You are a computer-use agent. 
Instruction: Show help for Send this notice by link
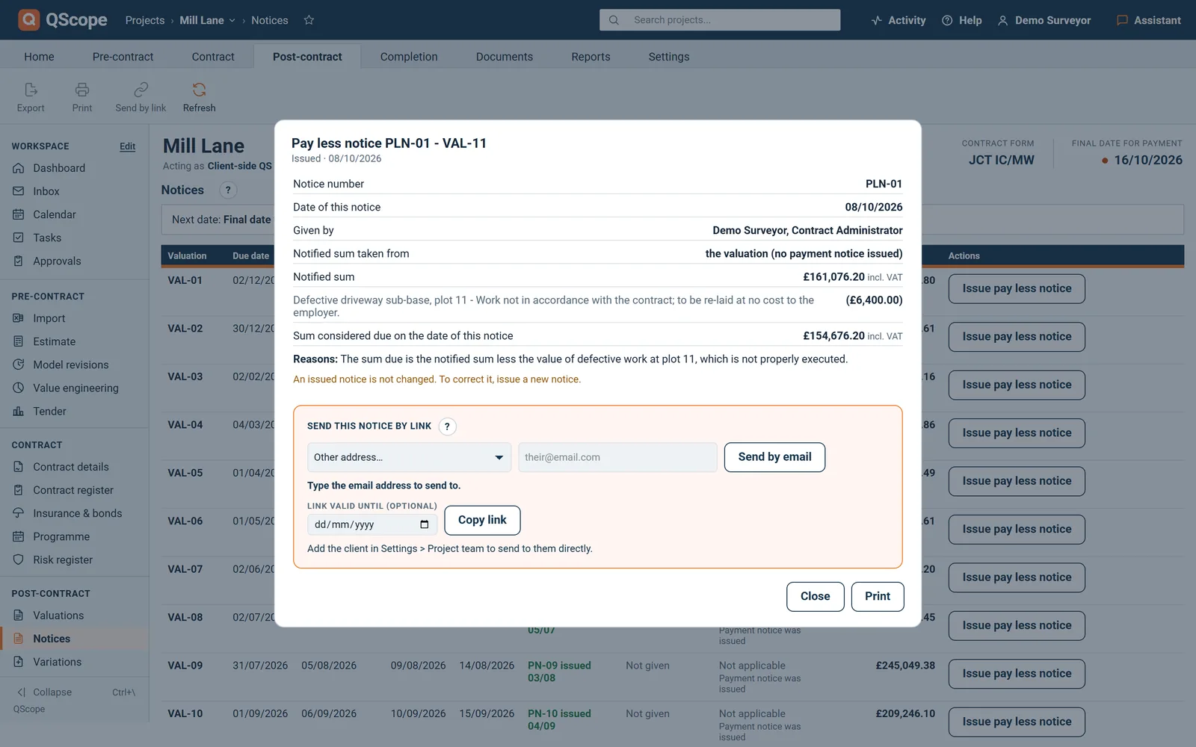point(447,427)
